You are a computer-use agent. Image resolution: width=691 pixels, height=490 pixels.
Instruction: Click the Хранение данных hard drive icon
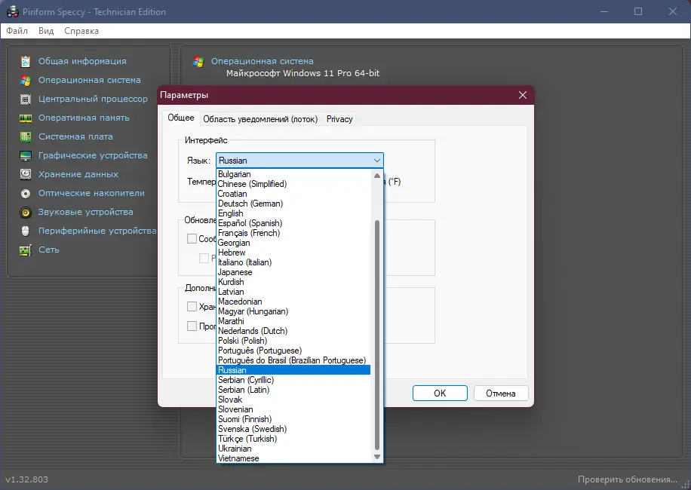(x=26, y=175)
